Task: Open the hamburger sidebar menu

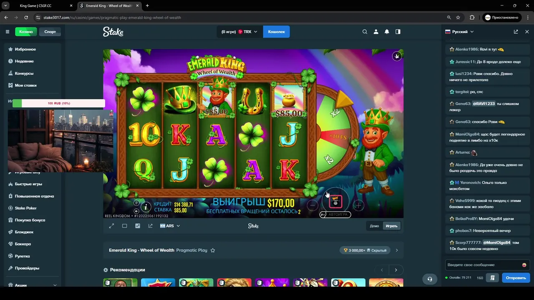Action: click(x=7, y=32)
